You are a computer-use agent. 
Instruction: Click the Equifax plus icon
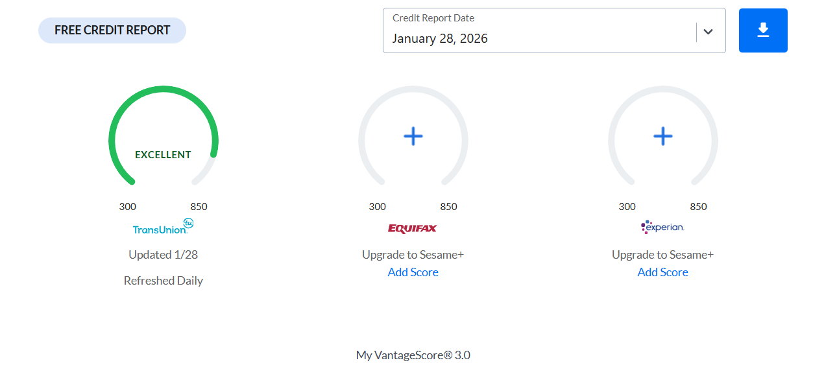pos(413,136)
